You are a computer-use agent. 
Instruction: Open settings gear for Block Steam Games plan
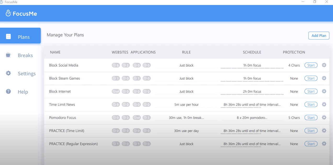[324, 78]
